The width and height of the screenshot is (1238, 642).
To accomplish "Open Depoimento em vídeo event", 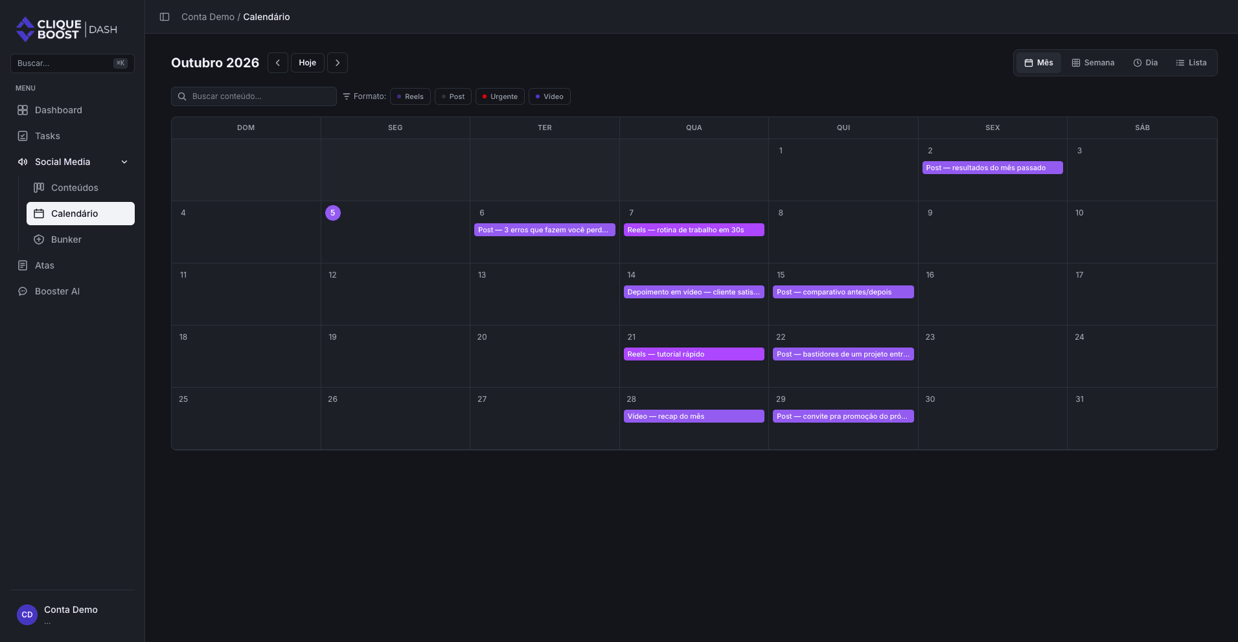I will (x=694, y=292).
